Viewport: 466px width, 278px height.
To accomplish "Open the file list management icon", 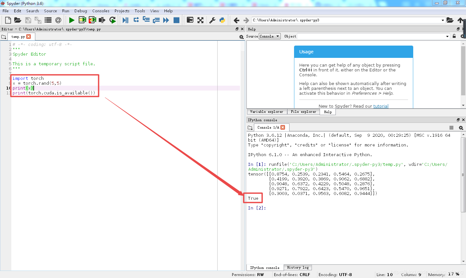I will point(48,20).
